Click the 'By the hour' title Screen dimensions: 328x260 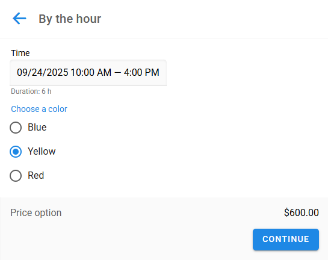(x=70, y=19)
